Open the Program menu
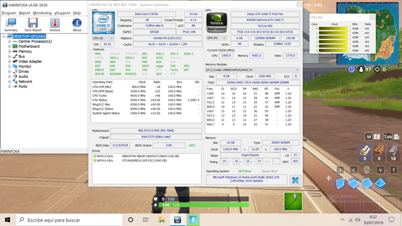Screen dimensions: 402x226 coord(9,13)
